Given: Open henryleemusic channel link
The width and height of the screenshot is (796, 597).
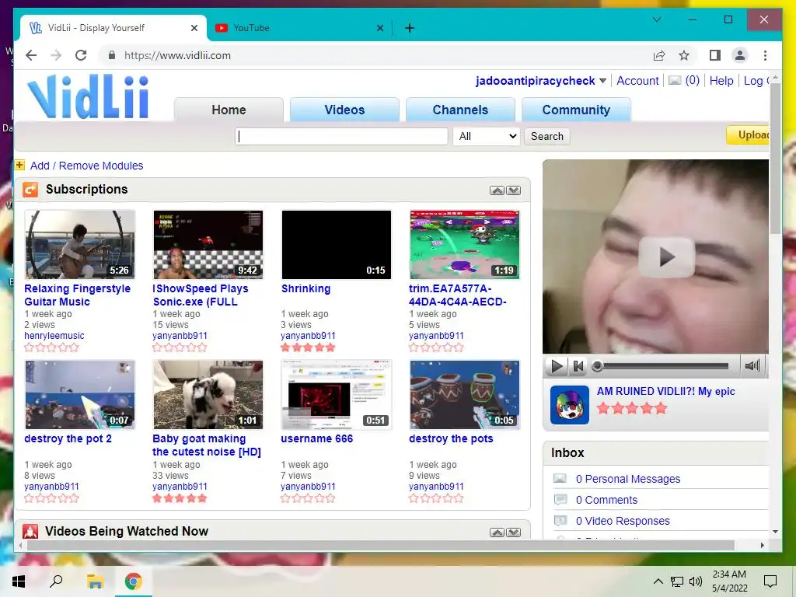Looking at the screenshot, I should pos(54,336).
